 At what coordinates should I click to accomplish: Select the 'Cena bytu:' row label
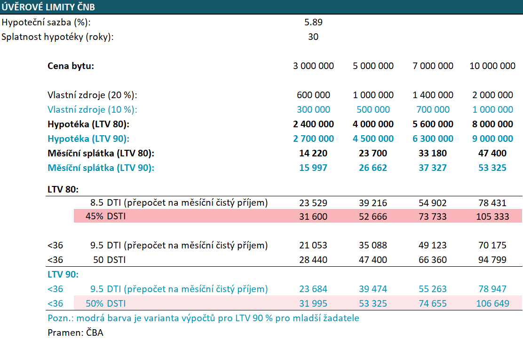71,66
